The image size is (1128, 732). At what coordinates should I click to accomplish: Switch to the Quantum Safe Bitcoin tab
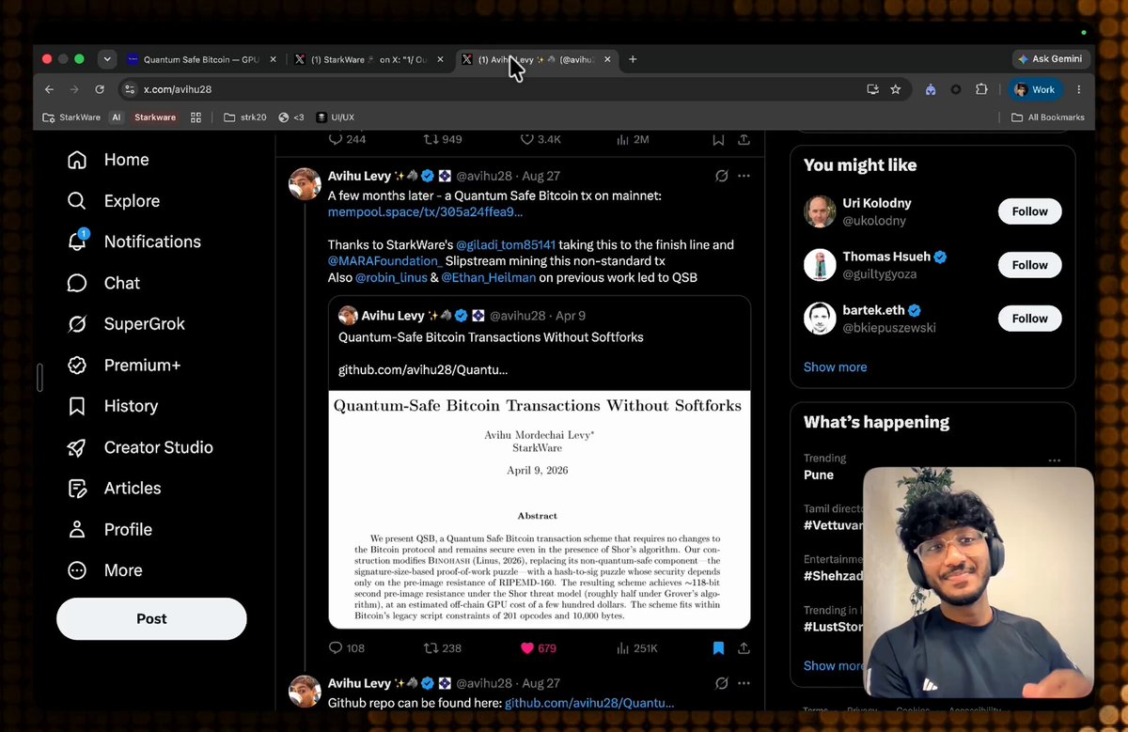pyautogui.click(x=202, y=59)
